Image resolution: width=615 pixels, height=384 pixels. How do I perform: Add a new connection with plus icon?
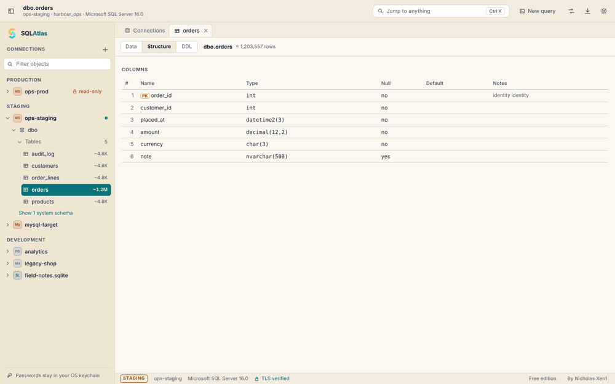point(105,49)
